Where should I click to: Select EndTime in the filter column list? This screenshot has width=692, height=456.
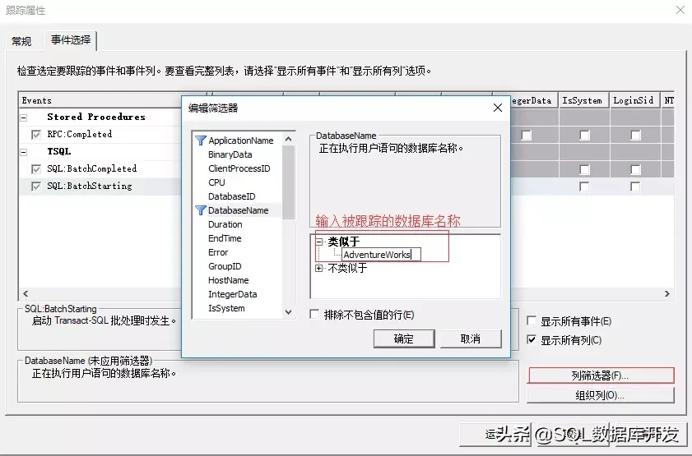225,238
